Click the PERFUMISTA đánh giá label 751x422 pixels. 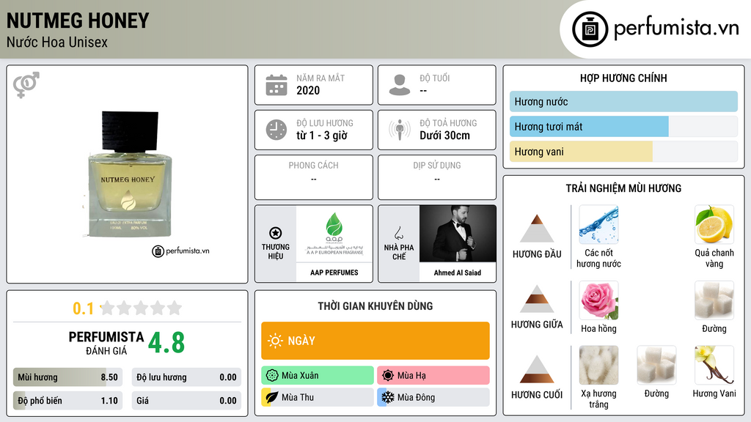pyautogui.click(x=106, y=343)
